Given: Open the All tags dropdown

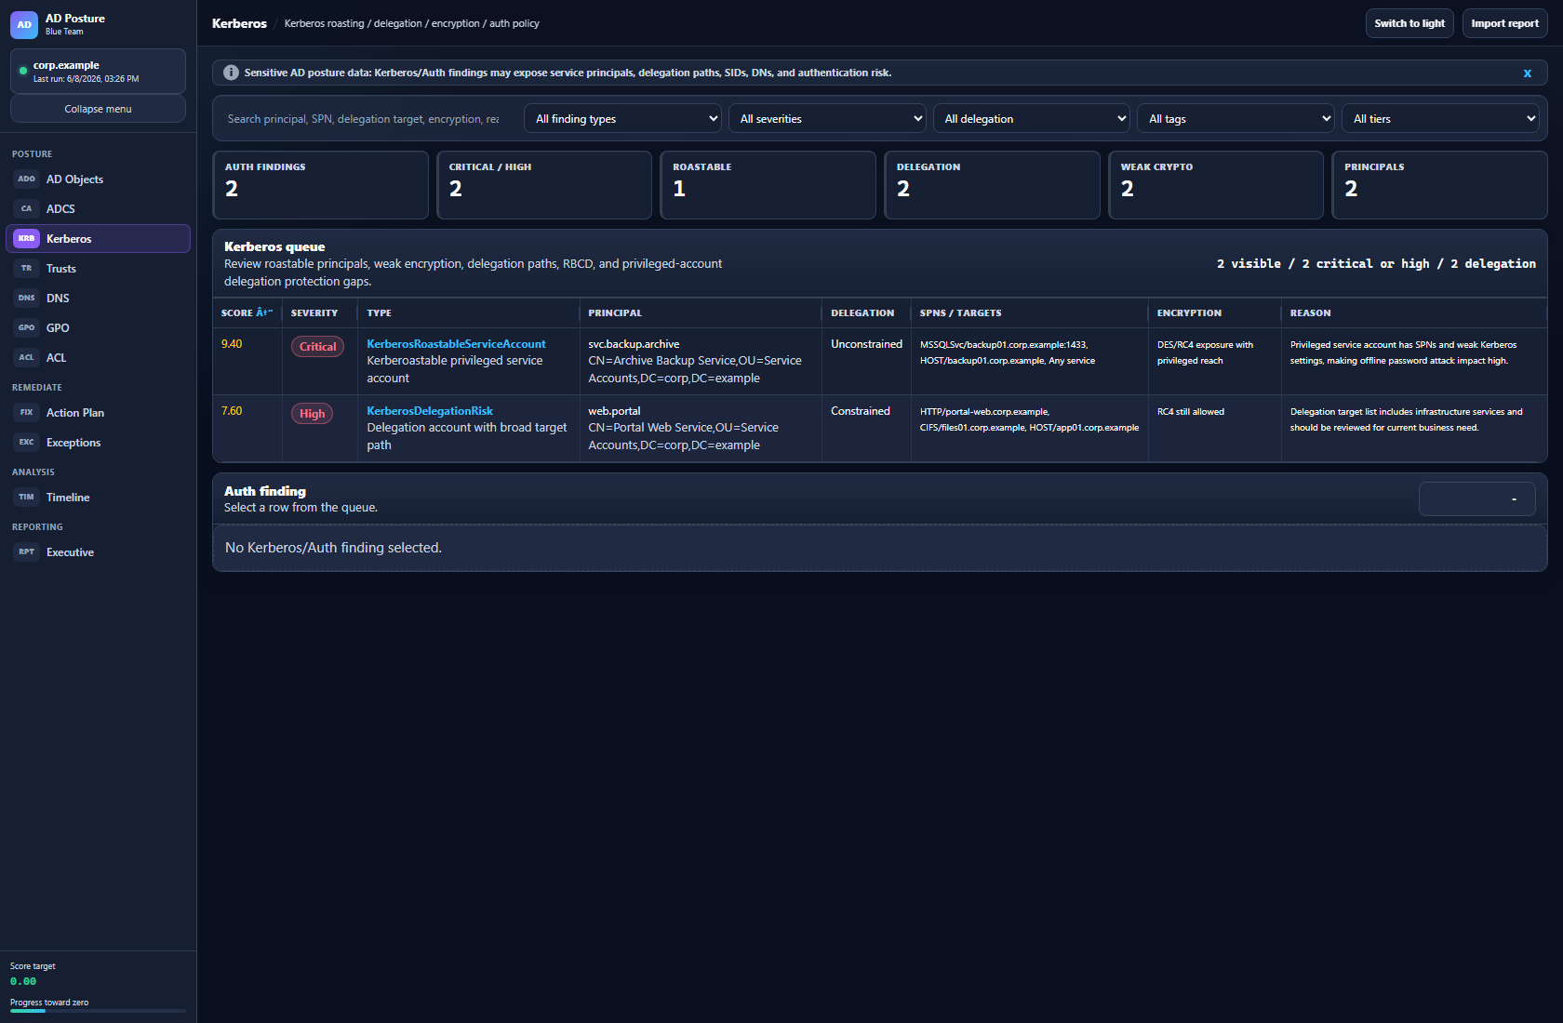Looking at the screenshot, I should 1236,119.
